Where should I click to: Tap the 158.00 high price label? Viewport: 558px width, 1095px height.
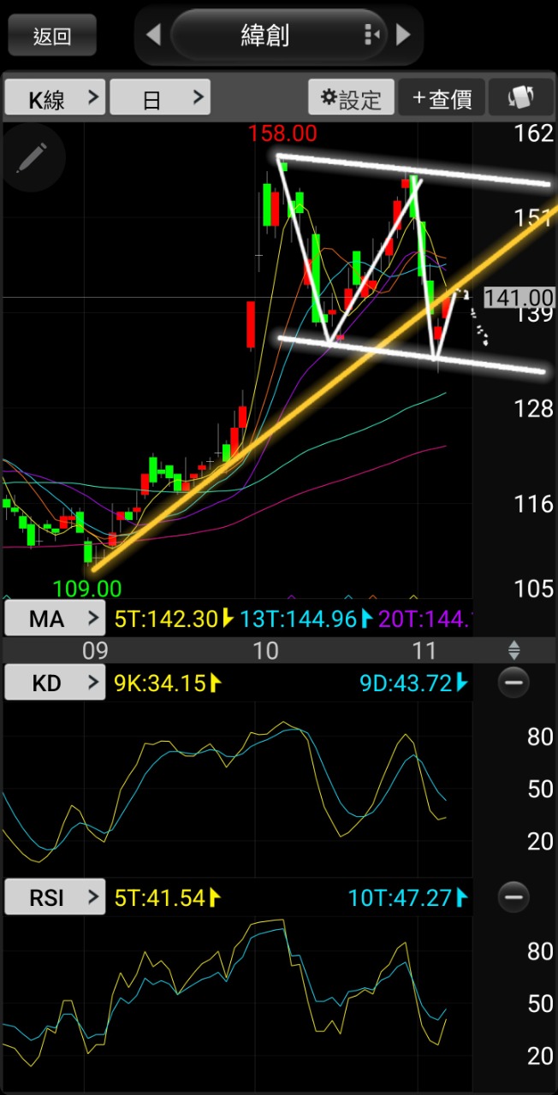click(282, 133)
